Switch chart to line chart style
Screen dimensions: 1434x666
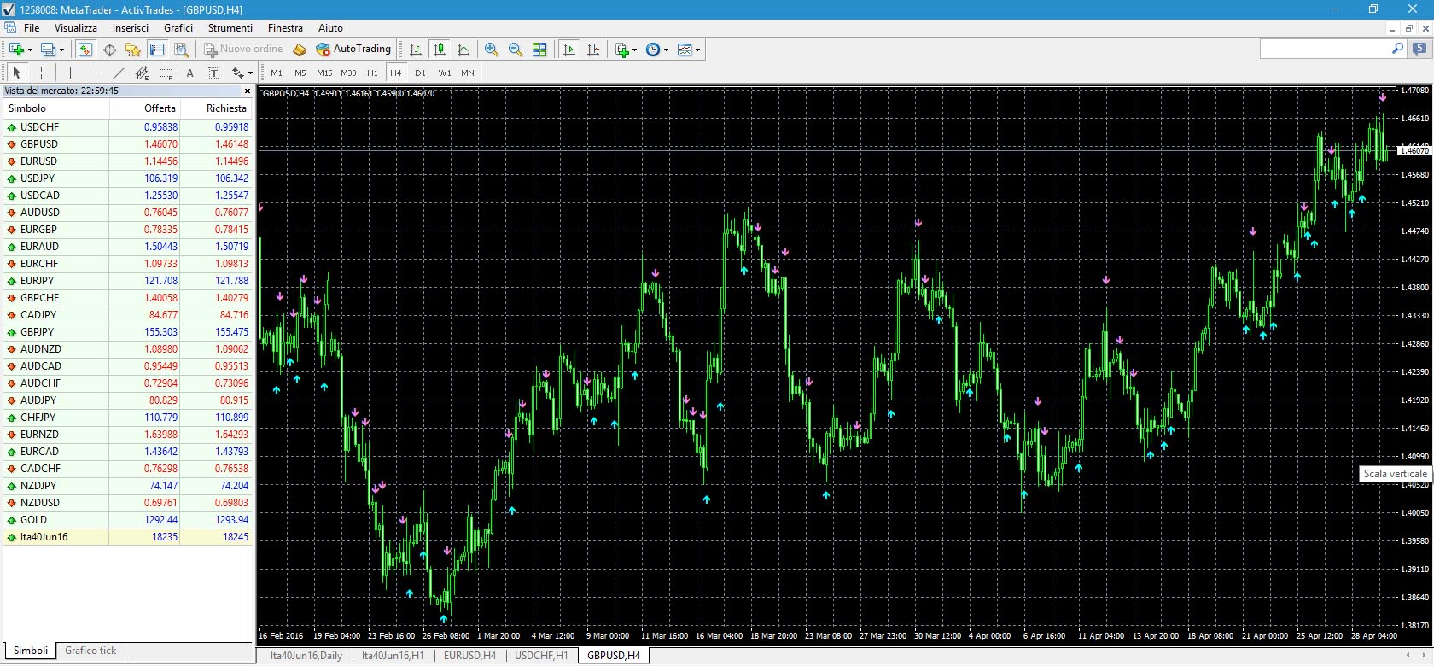463,50
